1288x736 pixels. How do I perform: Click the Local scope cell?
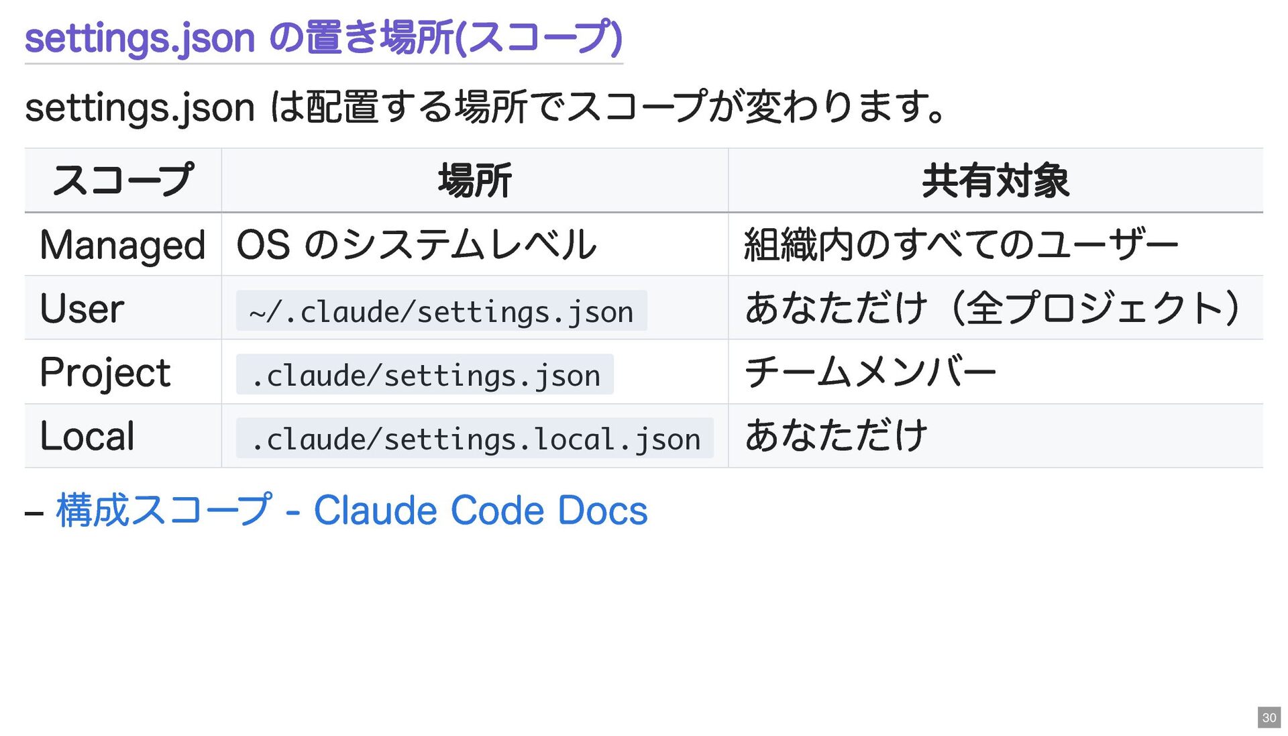click(x=87, y=436)
